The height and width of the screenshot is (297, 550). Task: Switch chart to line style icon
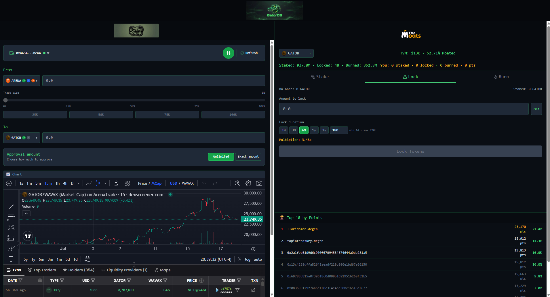click(89, 183)
